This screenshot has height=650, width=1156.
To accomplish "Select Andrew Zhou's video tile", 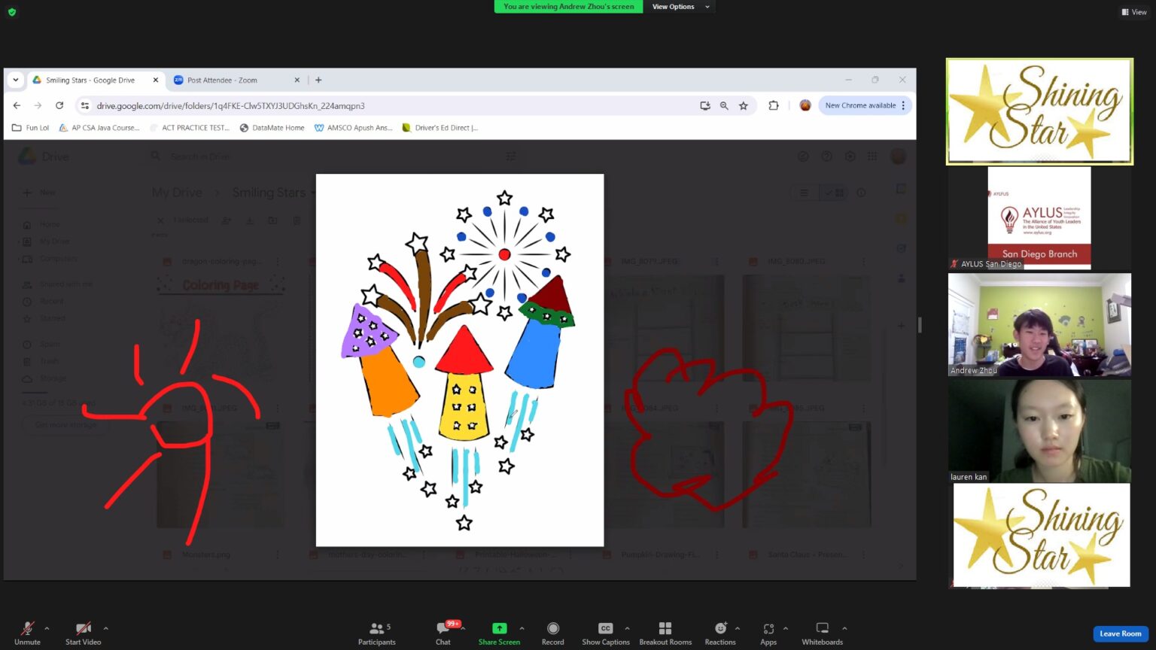I will 1039,324.
